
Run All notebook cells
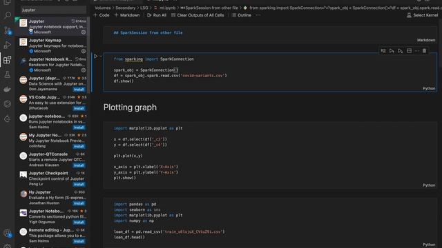(157, 15)
